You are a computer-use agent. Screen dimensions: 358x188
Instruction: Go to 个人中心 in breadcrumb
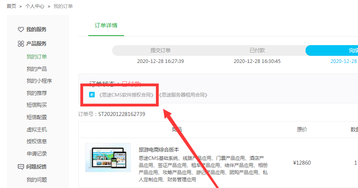coord(35,6)
